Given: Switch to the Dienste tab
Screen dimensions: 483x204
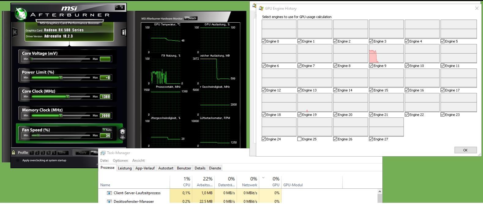Looking at the screenshot, I should tap(215, 168).
